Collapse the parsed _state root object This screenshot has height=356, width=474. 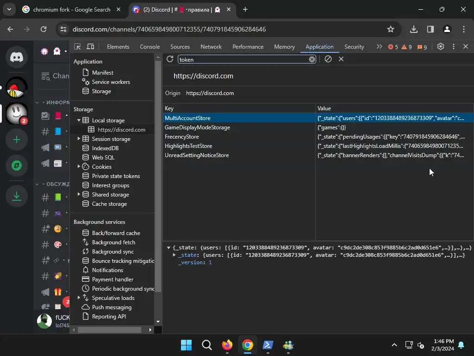168,248
